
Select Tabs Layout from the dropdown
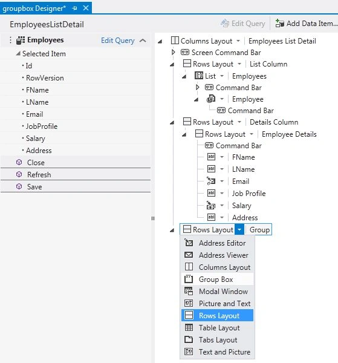tap(217, 339)
